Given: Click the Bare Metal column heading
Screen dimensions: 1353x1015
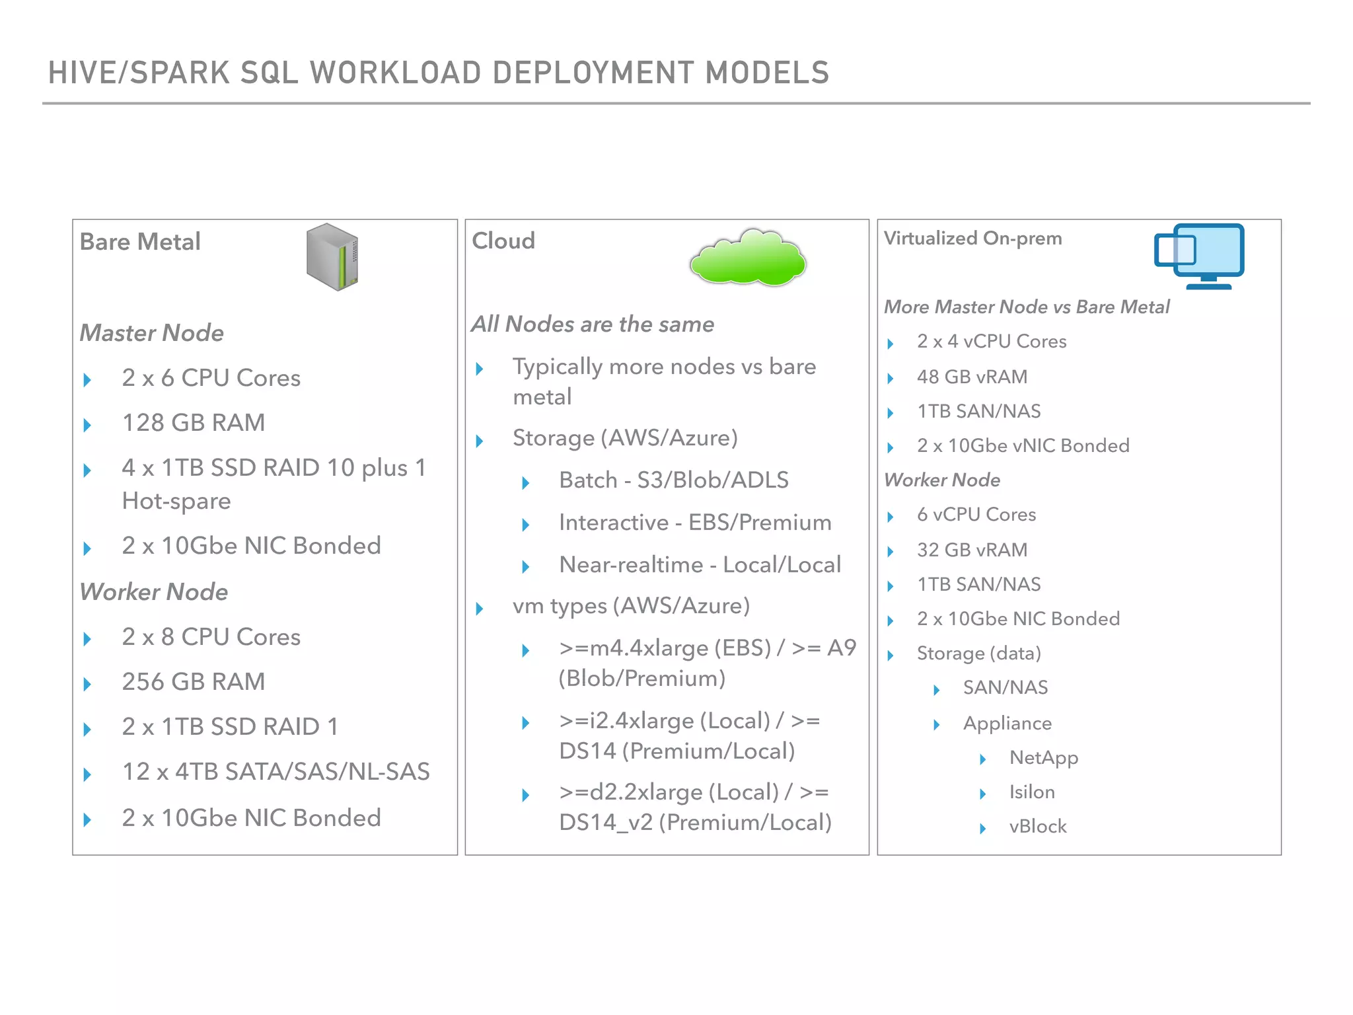Looking at the screenshot, I should [x=140, y=242].
